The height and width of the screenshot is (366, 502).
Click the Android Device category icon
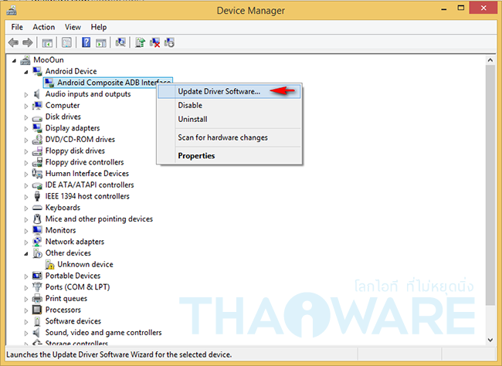(x=37, y=71)
